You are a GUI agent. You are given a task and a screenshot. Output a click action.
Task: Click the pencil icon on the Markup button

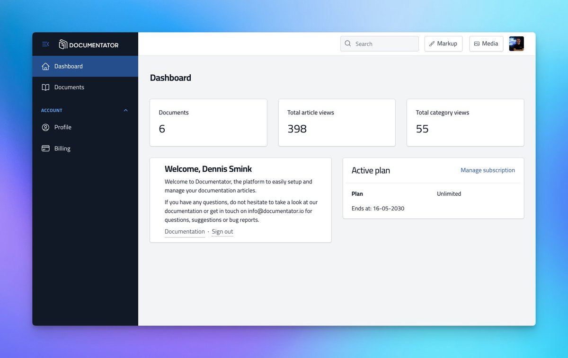[x=432, y=44]
